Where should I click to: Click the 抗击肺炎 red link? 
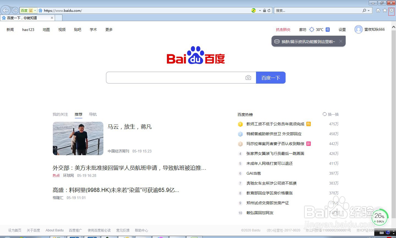pyautogui.click(x=283, y=30)
